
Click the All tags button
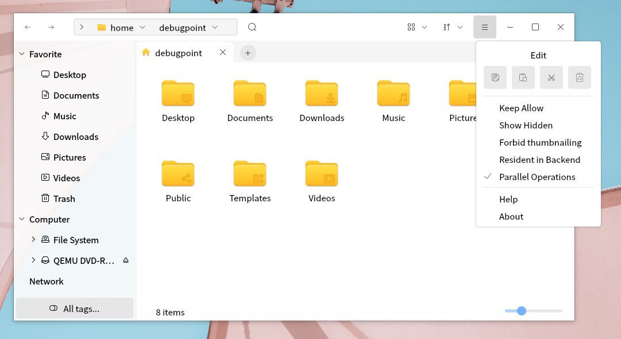pos(75,309)
